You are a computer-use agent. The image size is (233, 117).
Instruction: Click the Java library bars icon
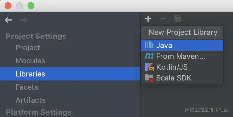(x=149, y=45)
